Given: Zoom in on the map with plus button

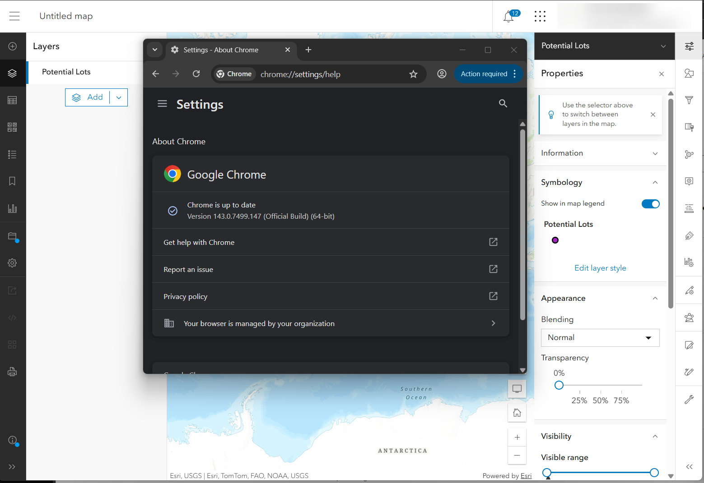Looking at the screenshot, I should pos(517,437).
